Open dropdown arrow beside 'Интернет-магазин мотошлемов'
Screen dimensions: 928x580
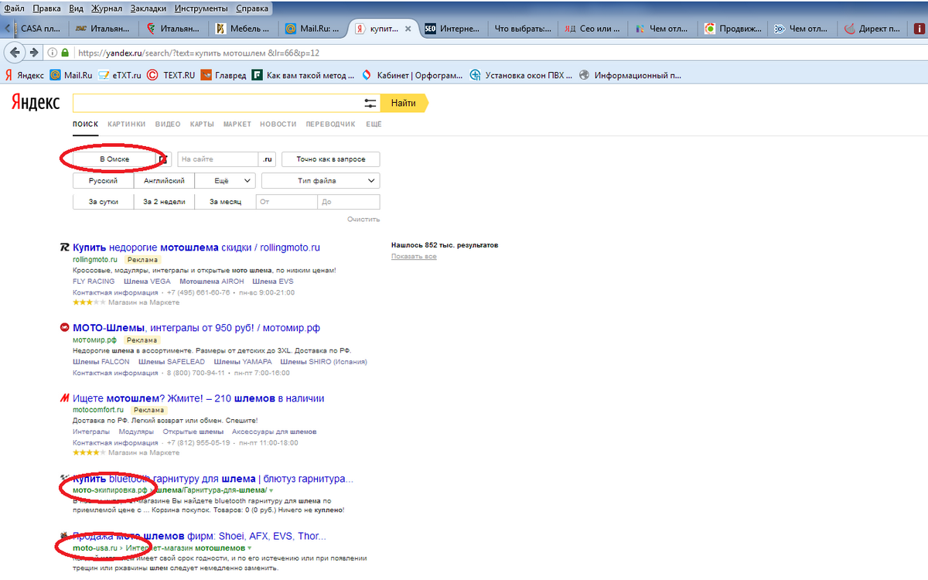249,548
